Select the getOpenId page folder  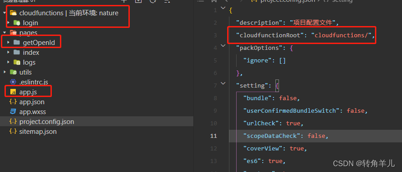[x=39, y=43]
